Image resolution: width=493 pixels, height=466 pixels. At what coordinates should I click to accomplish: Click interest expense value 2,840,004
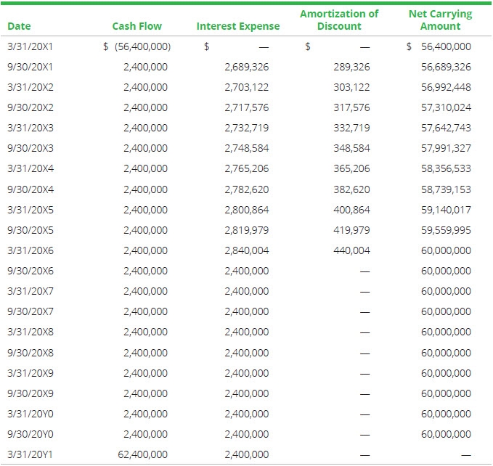pyautogui.click(x=246, y=250)
